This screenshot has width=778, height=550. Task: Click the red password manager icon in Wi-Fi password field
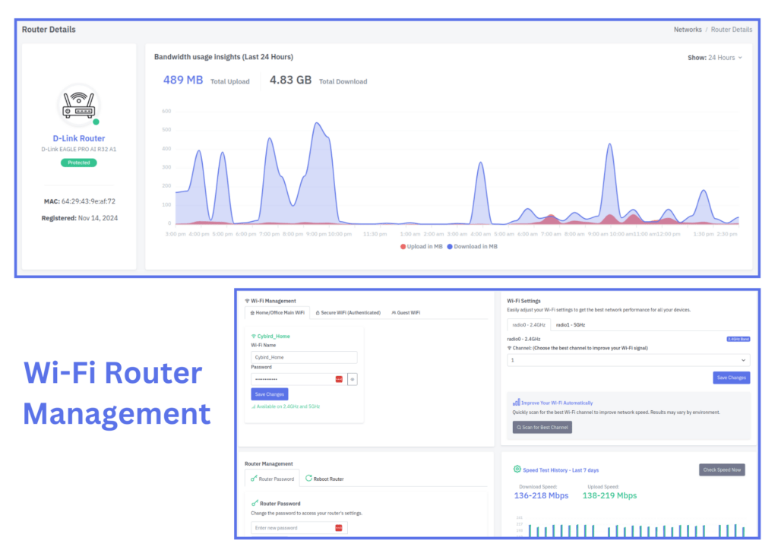tap(339, 379)
